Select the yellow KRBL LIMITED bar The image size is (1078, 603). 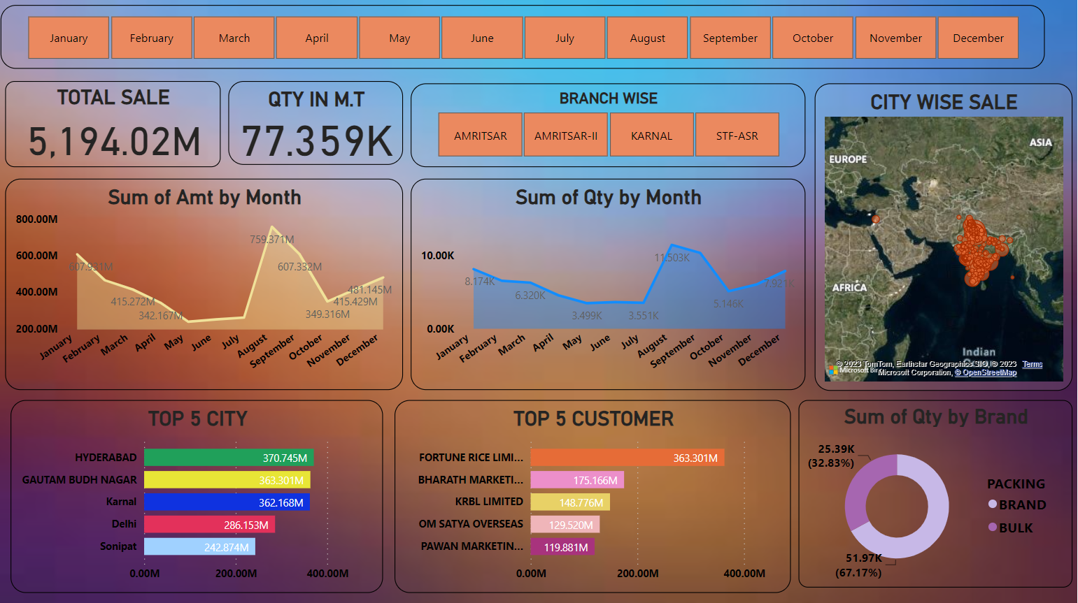coord(569,502)
